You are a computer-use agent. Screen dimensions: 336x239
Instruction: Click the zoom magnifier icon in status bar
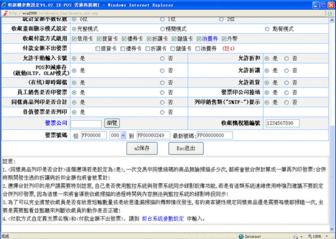click(x=310, y=236)
